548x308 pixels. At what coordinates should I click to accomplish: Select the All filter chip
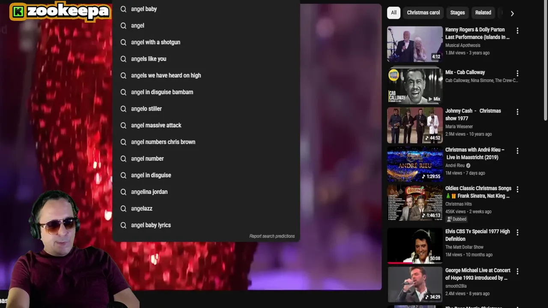click(x=393, y=13)
